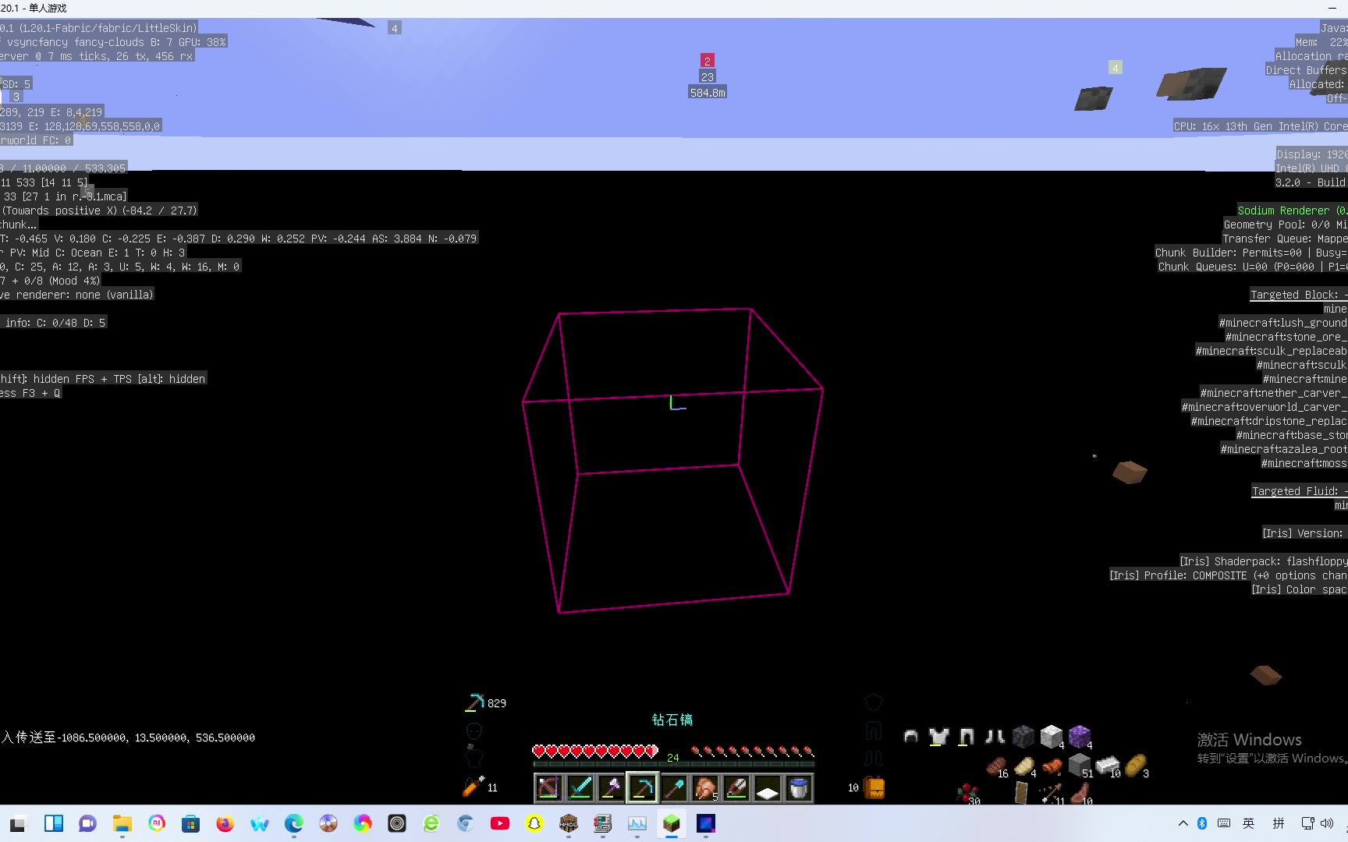Click the red waypoint marker labeled 2
The image size is (1348, 842).
(x=707, y=61)
